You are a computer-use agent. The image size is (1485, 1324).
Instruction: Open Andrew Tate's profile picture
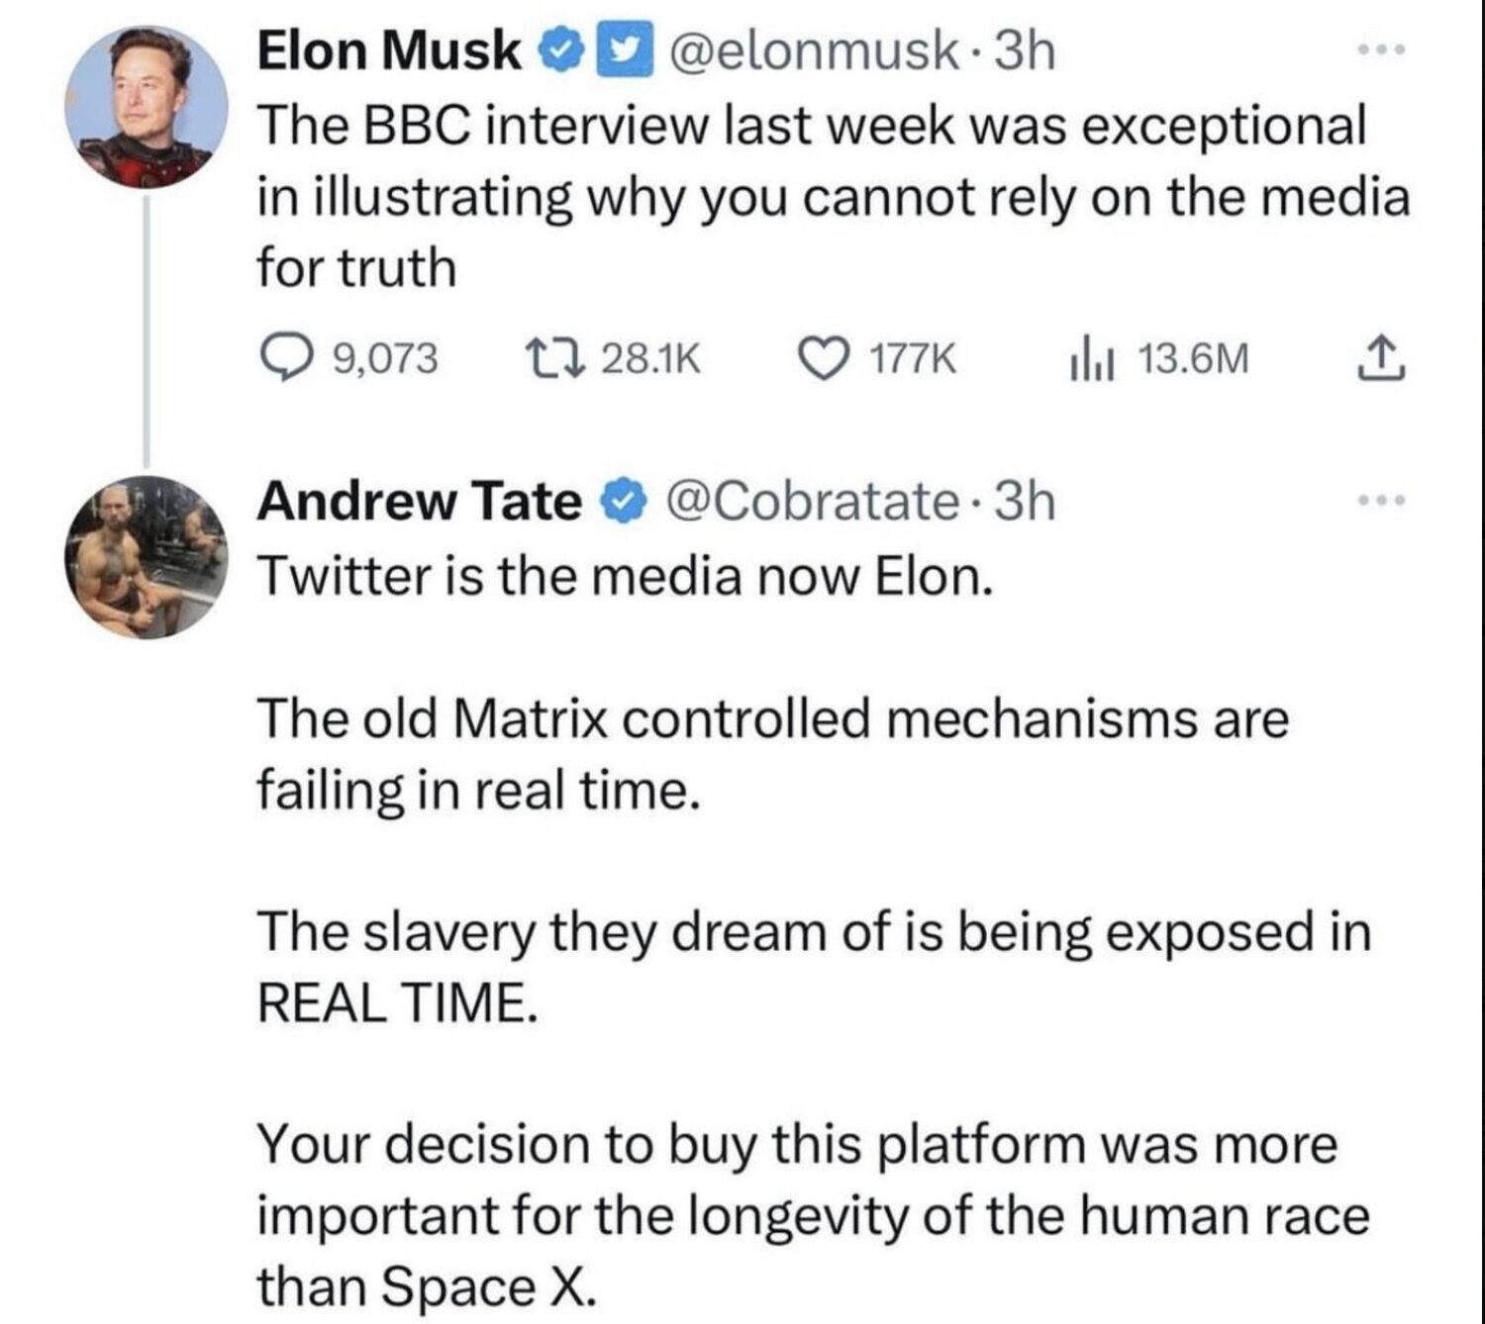(147, 556)
